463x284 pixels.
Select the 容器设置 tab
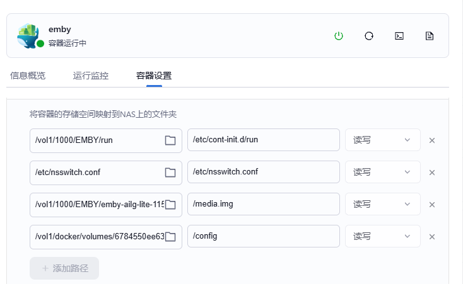tap(154, 76)
